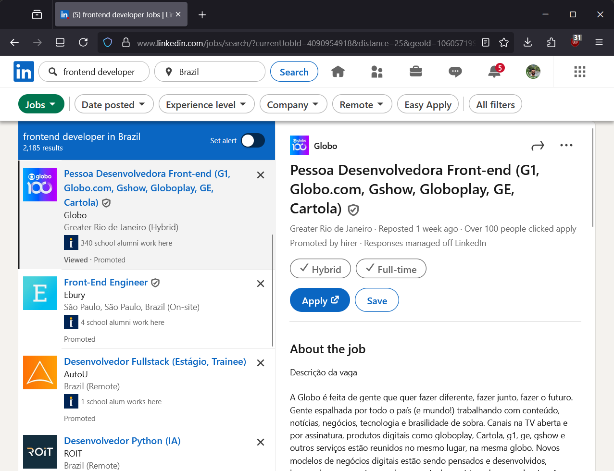Select '340 school alumni work here' text

[x=126, y=243]
